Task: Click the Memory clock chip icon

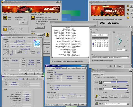Action: [100, 89]
